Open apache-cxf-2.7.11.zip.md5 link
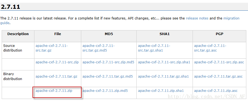The height and width of the screenshot is (102, 248). point(105,91)
